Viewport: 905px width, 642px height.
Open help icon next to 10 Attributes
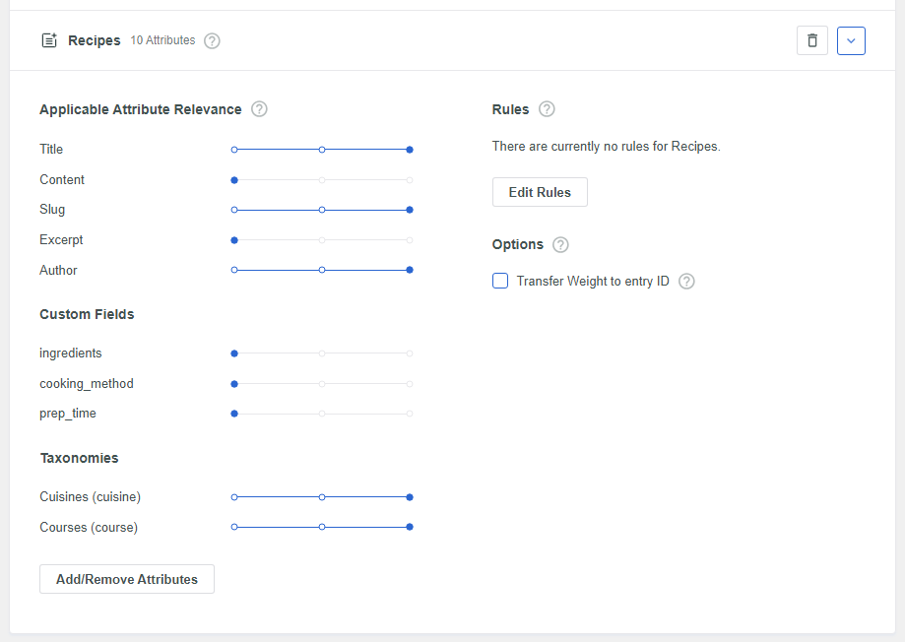tap(213, 41)
